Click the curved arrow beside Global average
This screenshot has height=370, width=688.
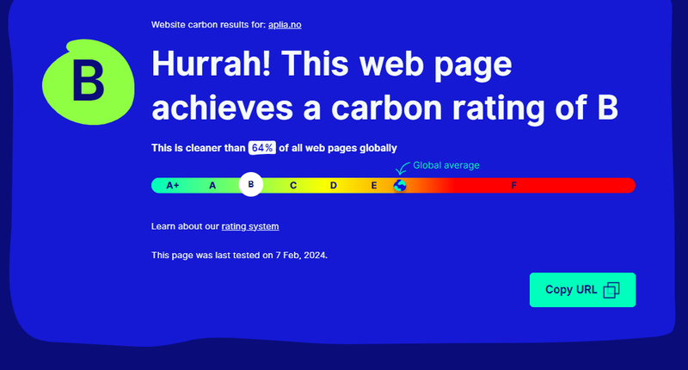[402, 168]
